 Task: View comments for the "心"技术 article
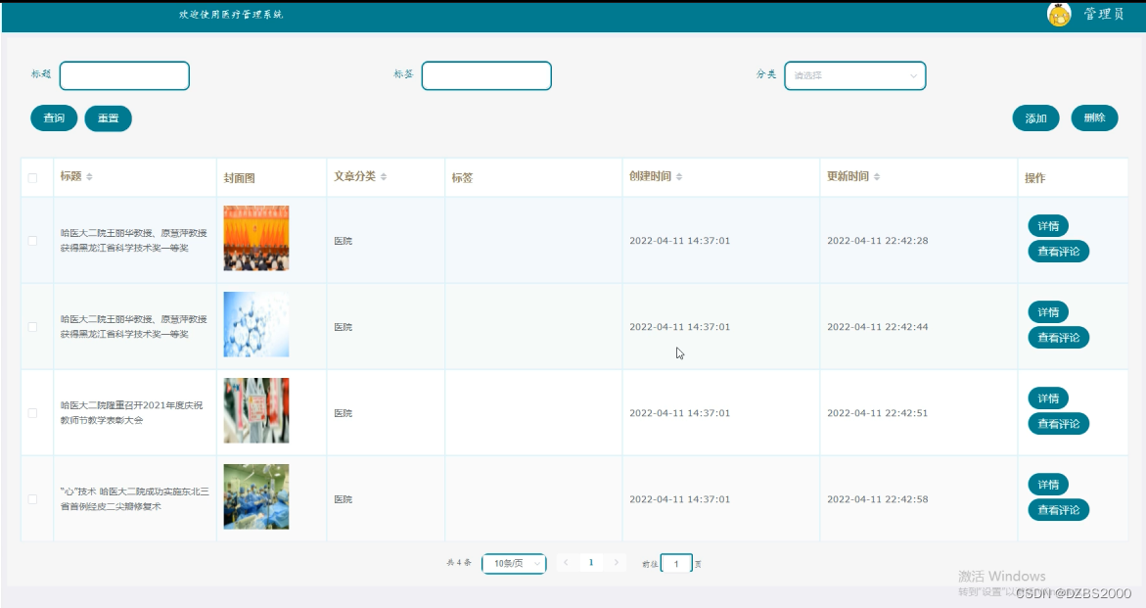point(1058,510)
